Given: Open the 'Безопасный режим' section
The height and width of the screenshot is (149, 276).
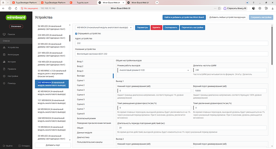Looking at the screenshot, I should click(x=94, y=118).
